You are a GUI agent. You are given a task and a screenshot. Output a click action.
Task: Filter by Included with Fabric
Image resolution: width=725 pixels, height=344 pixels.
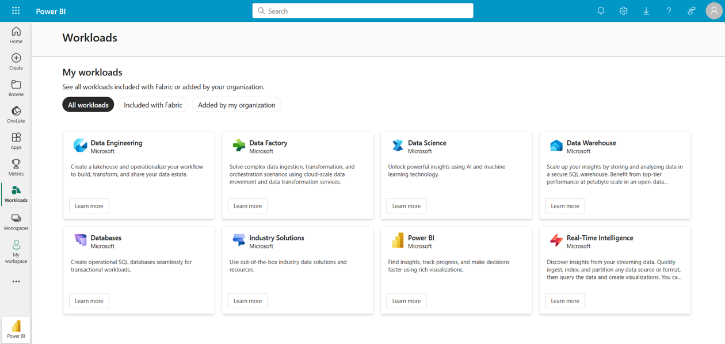coord(153,105)
